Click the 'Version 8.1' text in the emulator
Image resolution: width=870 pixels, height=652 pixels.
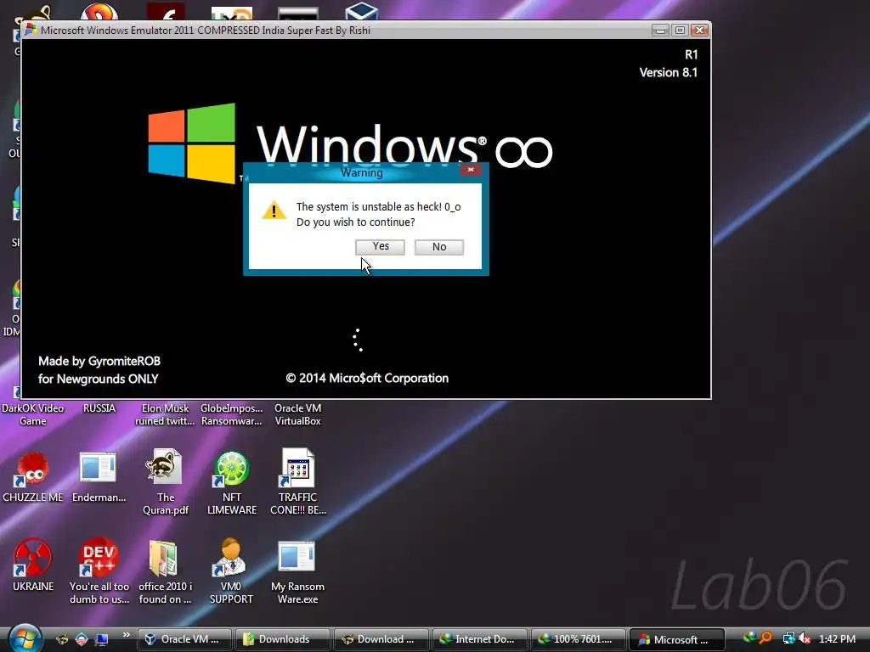[x=668, y=73]
